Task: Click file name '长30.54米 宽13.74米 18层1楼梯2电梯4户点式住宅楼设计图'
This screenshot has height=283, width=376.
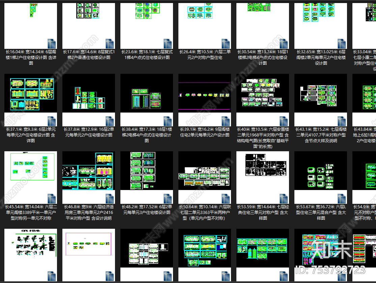Action: point(263,58)
